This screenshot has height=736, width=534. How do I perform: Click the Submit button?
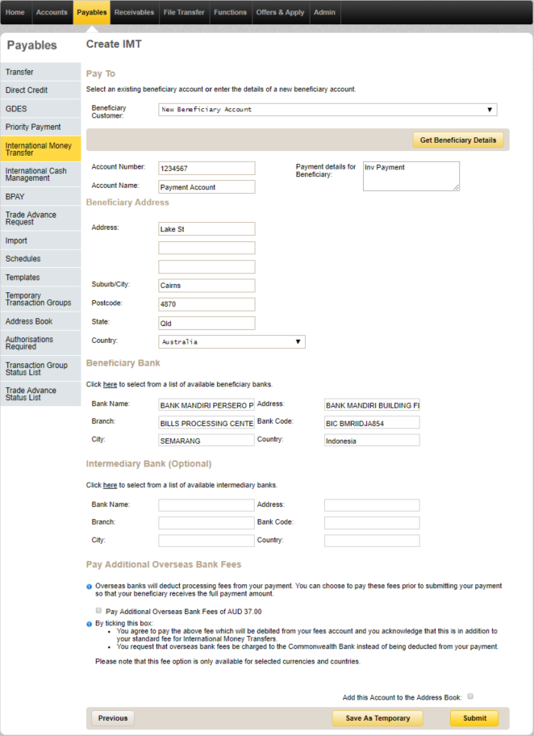click(474, 718)
